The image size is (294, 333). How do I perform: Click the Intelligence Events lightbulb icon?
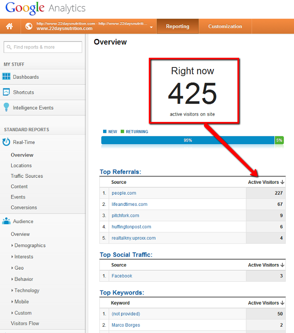[x=6, y=108]
